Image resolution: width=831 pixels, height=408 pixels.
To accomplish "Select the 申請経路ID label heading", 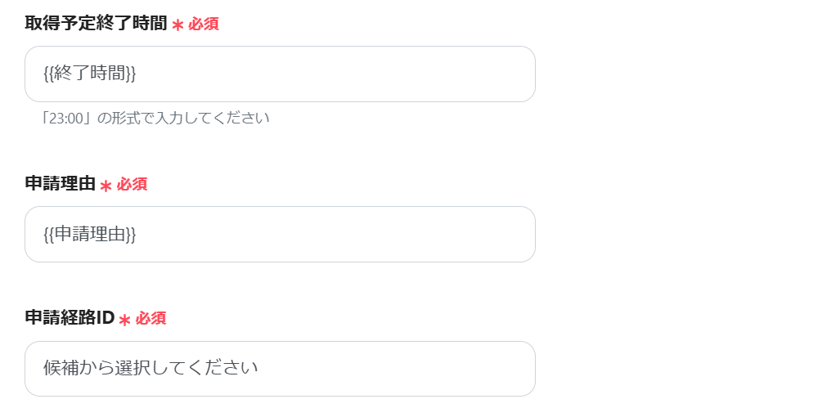I will pyautogui.click(x=70, y=318).
